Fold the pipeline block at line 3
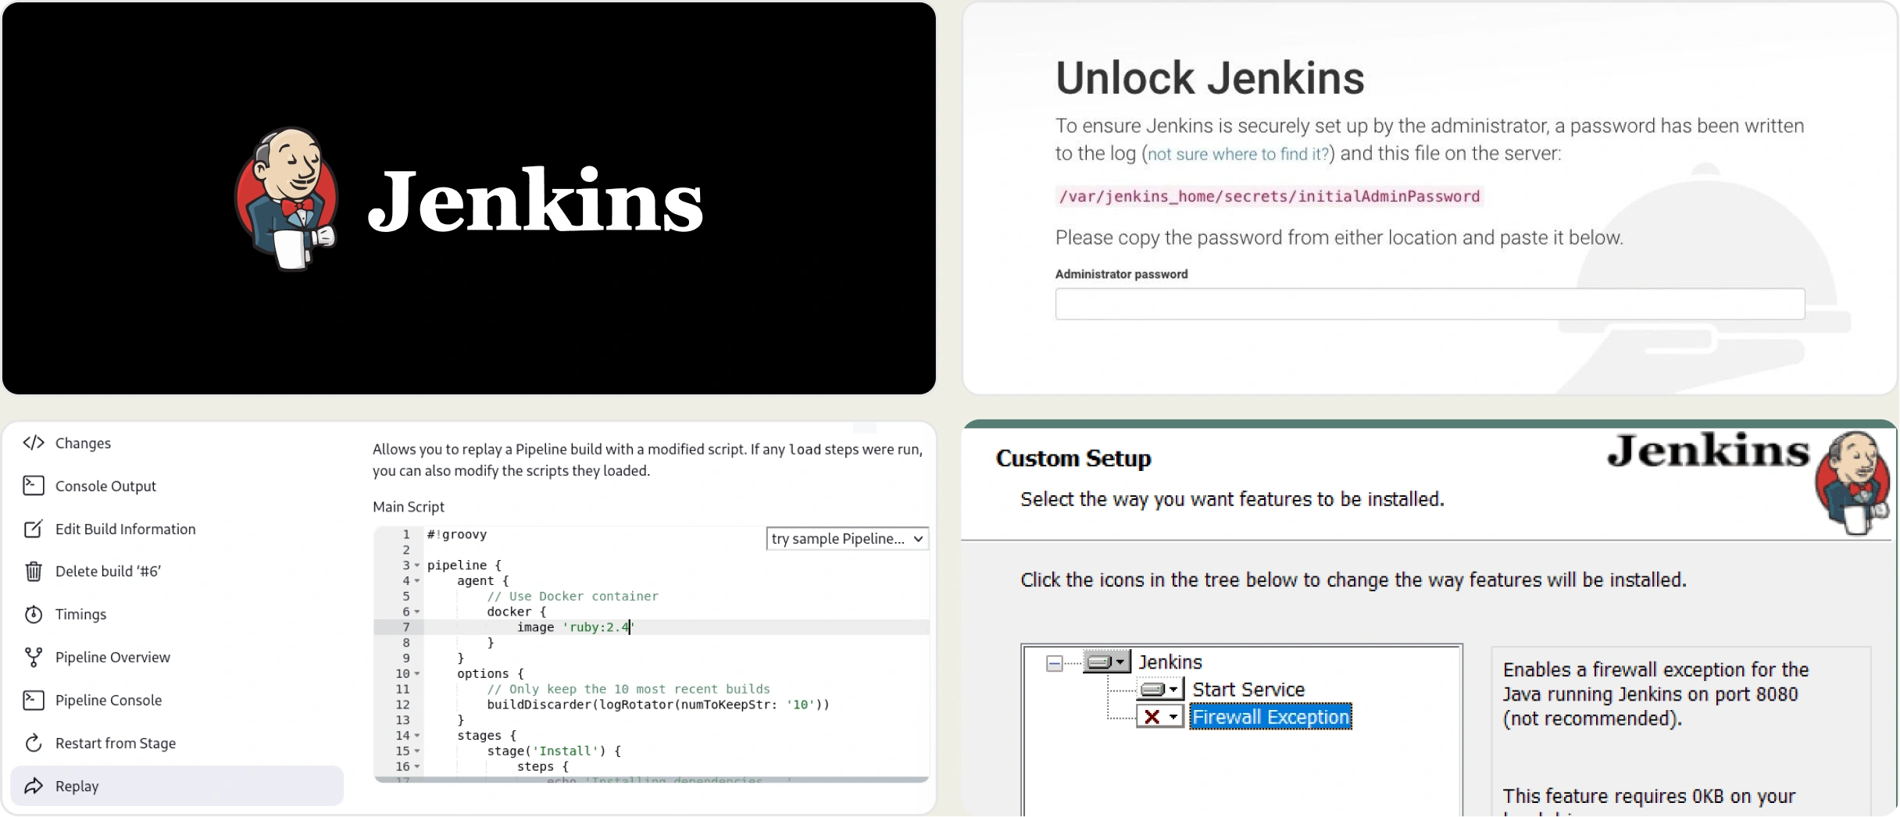Viewport: 1900px width, 817px height. point(417,565)
